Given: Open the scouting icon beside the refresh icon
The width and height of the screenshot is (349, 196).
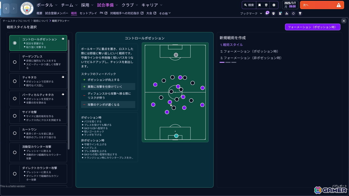Looking at the screenshot, I should [x=287, y=13].
